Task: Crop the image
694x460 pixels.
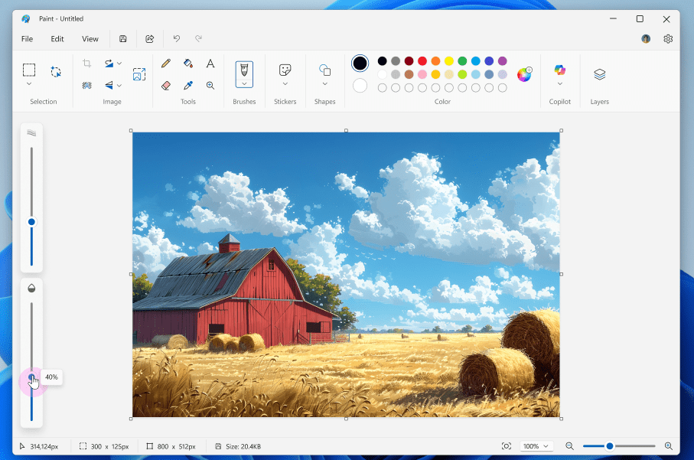Action: click(x=88, y=64)
